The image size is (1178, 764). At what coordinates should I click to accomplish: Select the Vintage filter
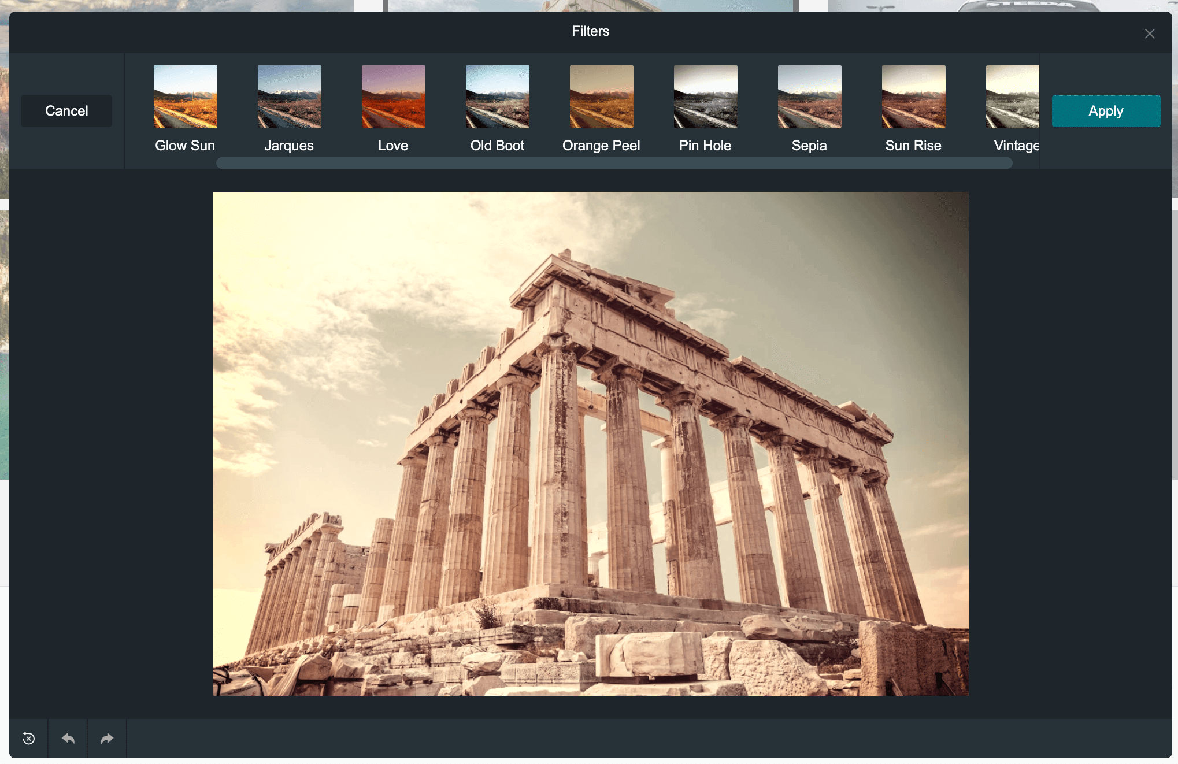pyautogui.click(x=1017, y=96)
